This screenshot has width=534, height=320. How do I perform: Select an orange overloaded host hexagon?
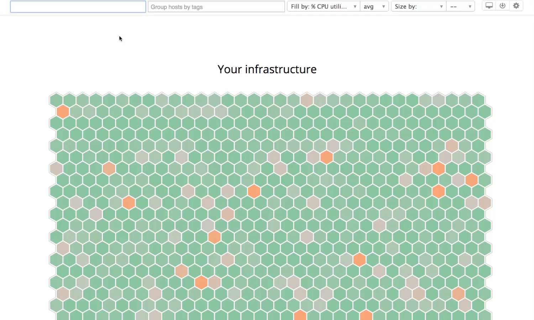pos(326,157)
